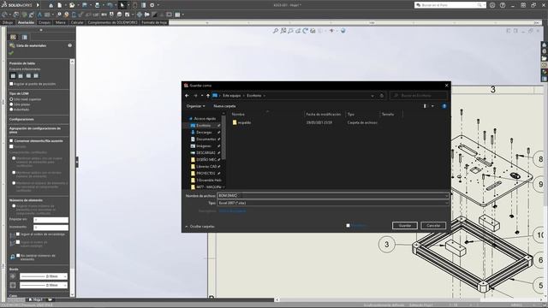Click the up-folder arrow in Guardar como dialog
Image resolution: width=548 pixels, height=308 pixels.
point(208,95)
